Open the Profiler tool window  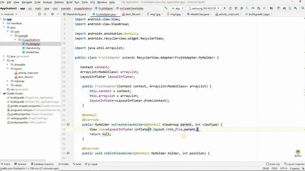(63, 164)
